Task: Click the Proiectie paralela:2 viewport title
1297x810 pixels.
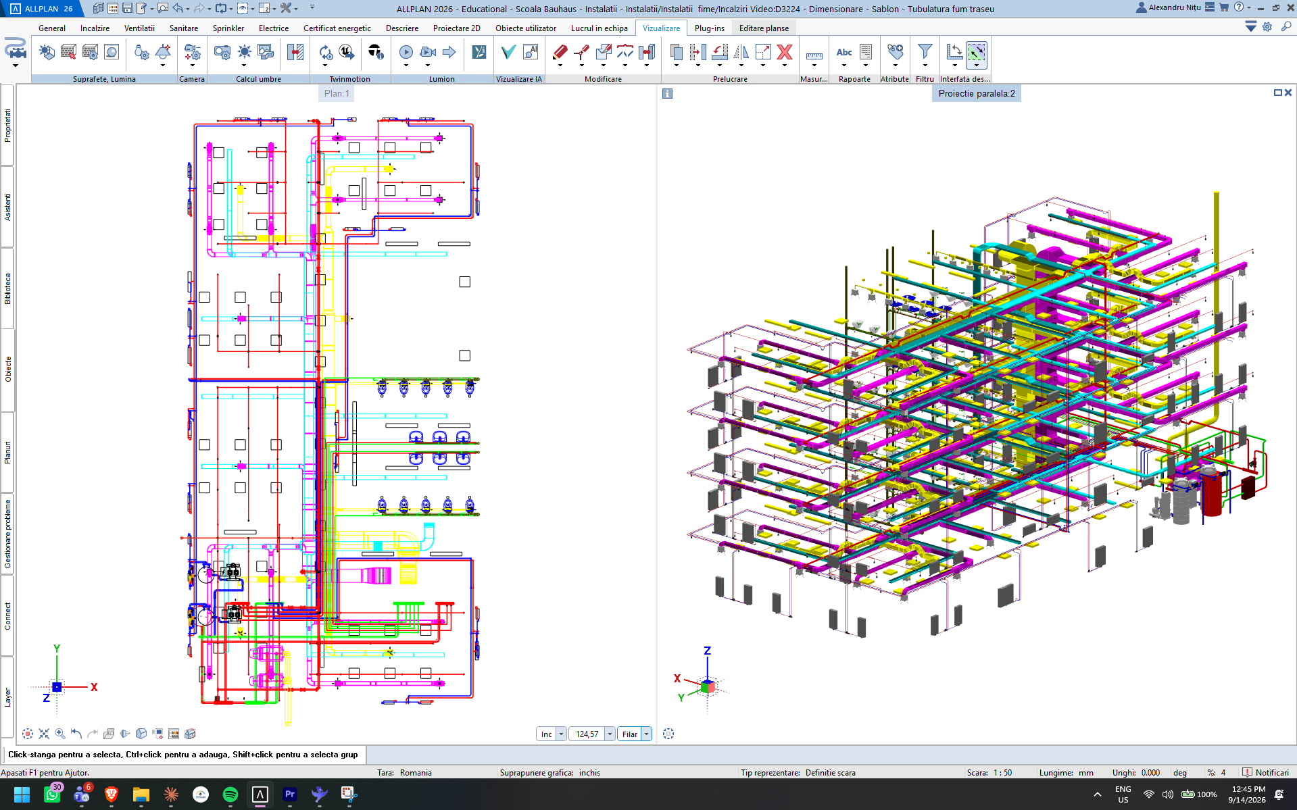Action: point(977,93)
